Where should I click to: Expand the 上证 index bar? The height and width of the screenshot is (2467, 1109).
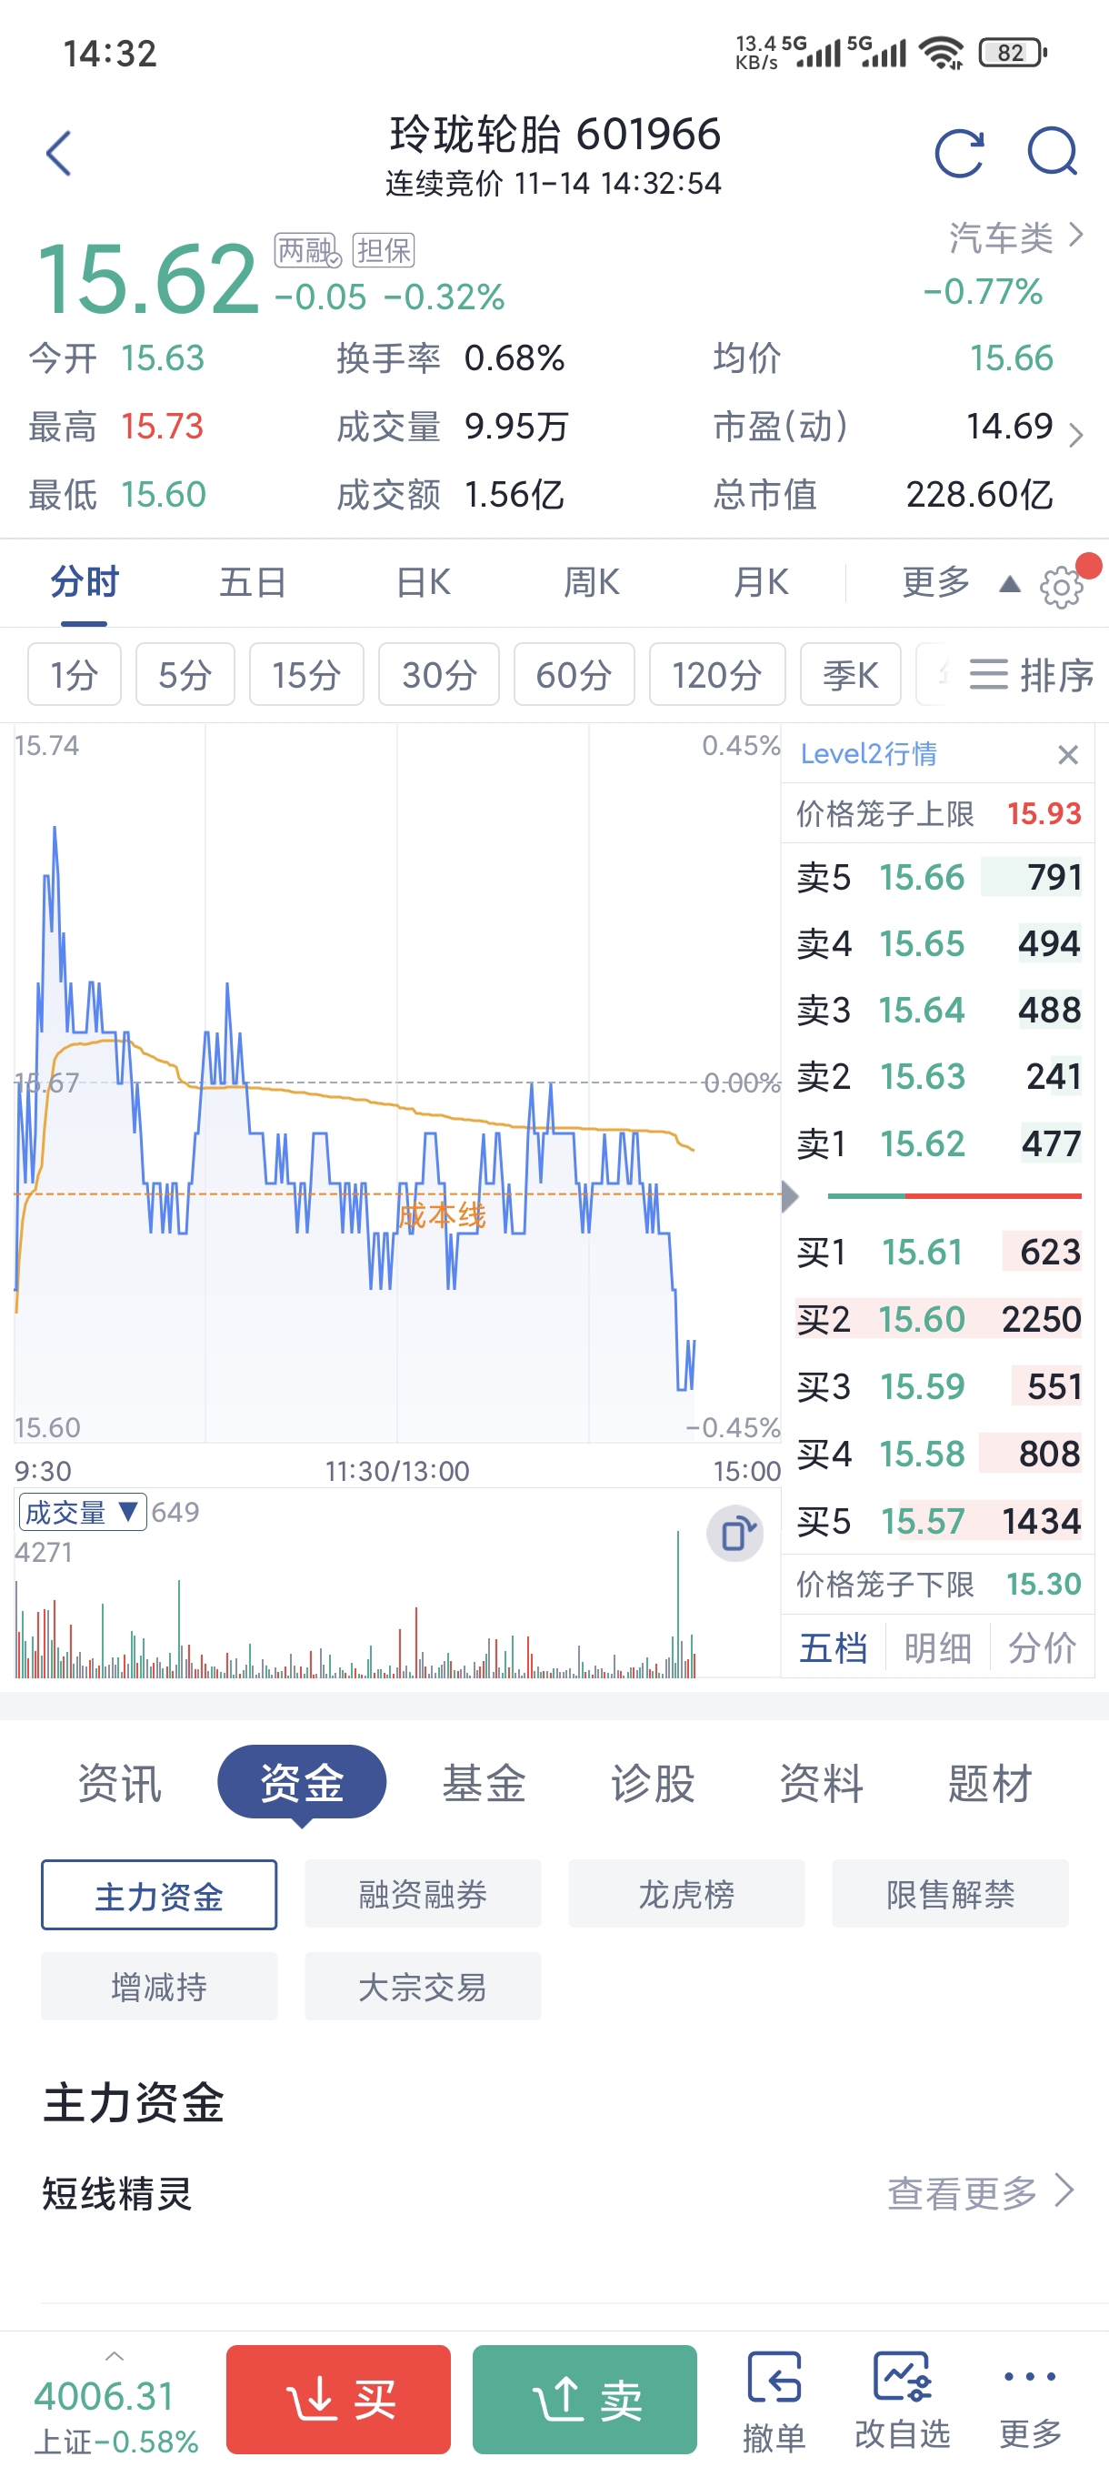pos(115,2400)
